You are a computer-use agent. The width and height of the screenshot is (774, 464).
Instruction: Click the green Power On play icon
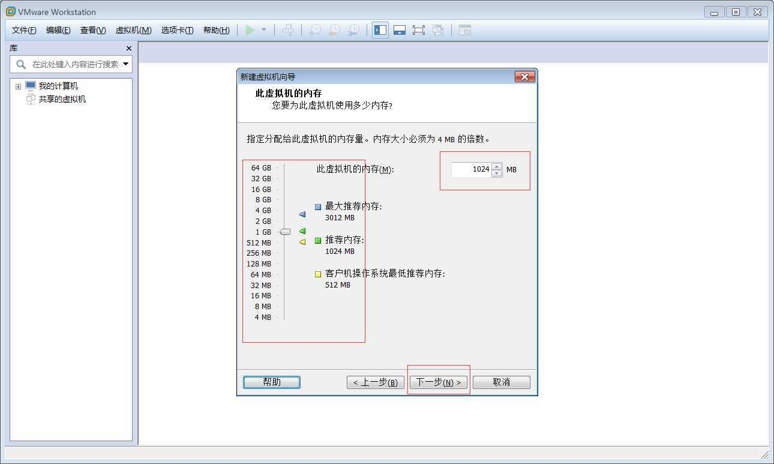pos(250,30)
